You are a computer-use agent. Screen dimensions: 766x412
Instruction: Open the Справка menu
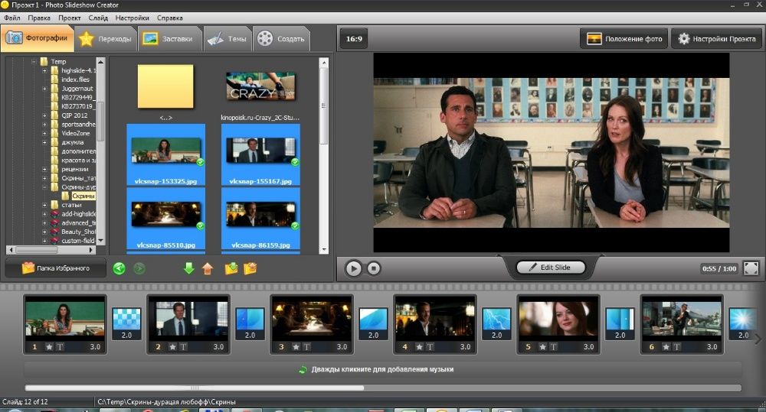coord(170,18)
